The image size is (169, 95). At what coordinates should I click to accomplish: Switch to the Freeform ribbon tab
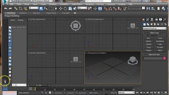[x=23, y=13]
